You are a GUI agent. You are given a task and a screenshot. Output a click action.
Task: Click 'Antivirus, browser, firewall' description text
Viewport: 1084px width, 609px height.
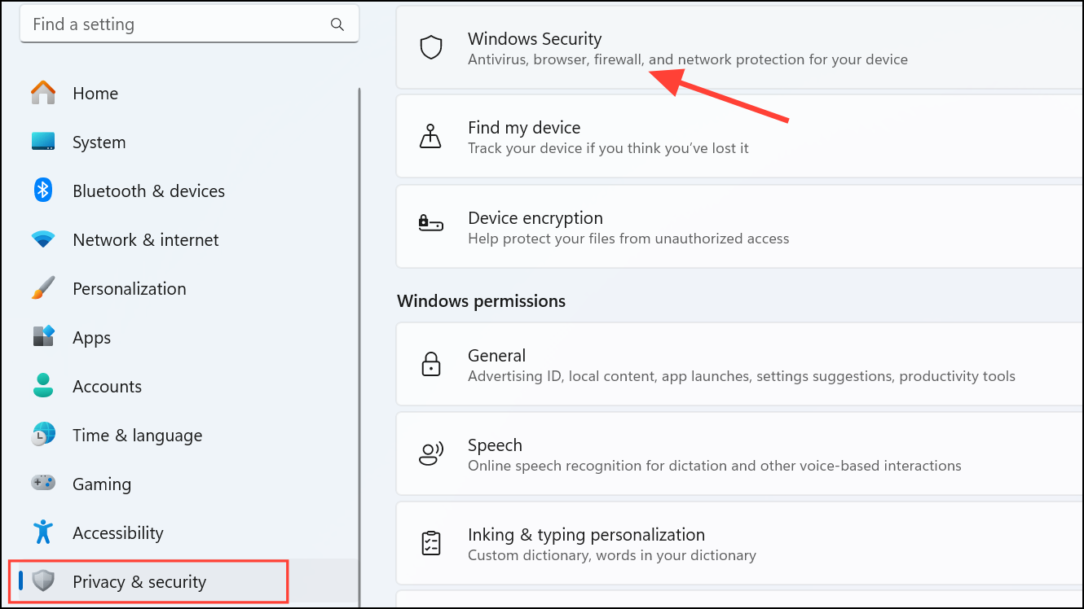click(688, 59)
